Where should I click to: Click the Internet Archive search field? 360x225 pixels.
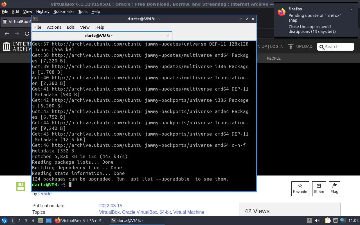coord(336,47)
